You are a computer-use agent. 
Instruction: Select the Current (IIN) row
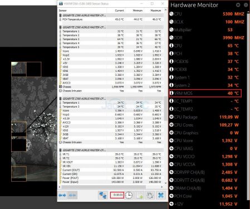(111, 174)
